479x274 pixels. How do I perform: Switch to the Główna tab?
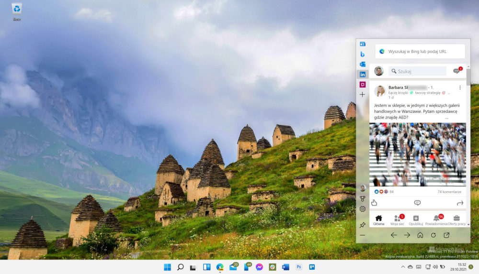pos(378,220)
